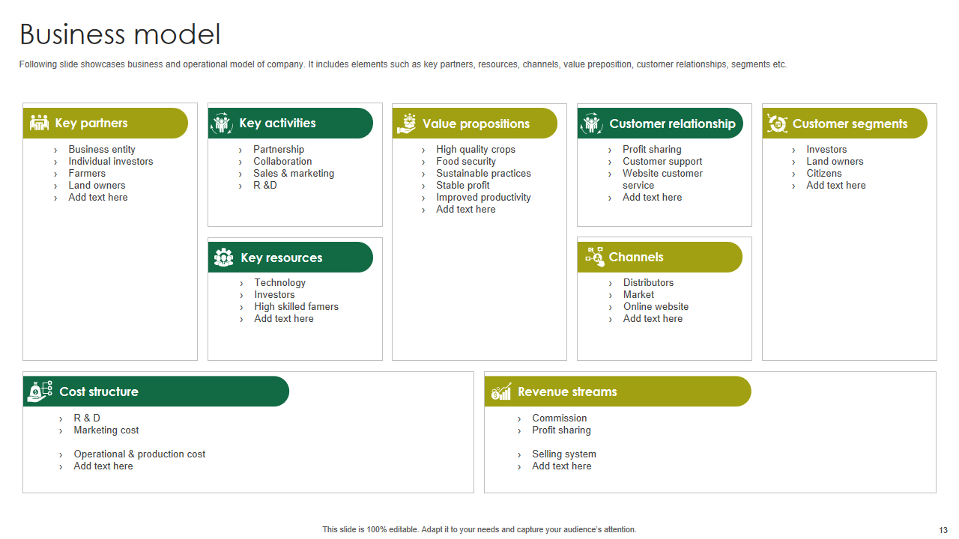
Task: Click R &D under Key activities
Action: point(265,186)
